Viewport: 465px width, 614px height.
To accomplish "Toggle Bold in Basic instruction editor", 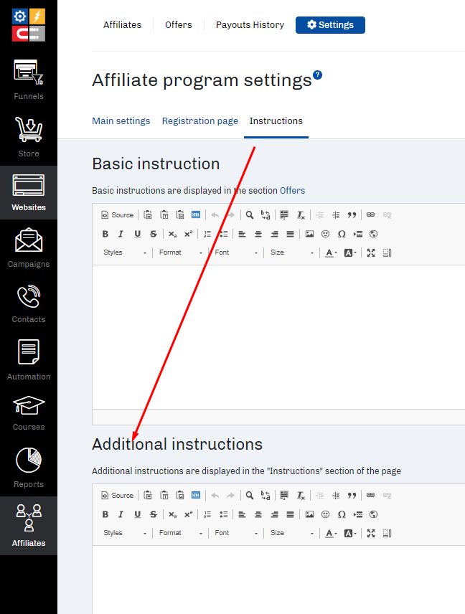I will click(x=105, y=234).
